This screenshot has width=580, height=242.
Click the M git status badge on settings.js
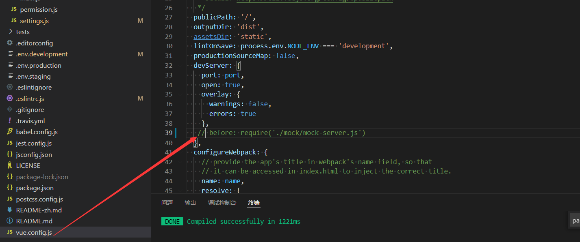tap(140, 21)
